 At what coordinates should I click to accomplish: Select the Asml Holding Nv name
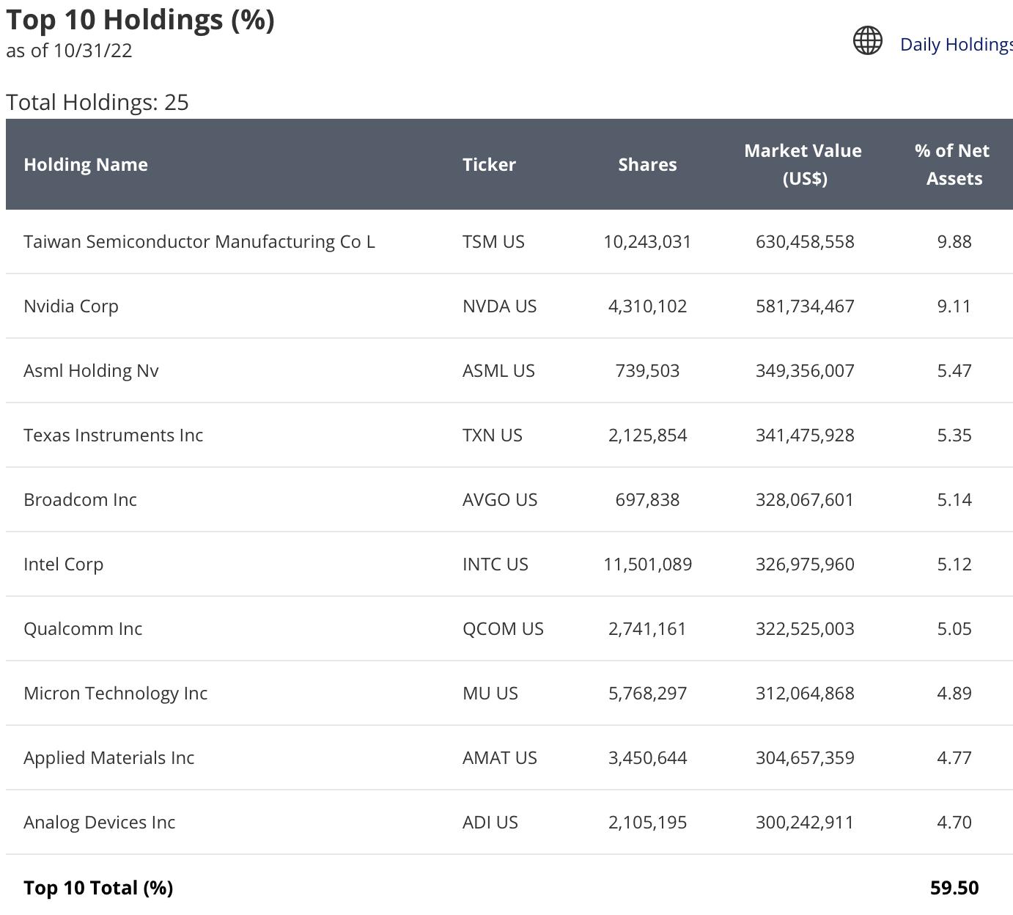tap(91, 371)
